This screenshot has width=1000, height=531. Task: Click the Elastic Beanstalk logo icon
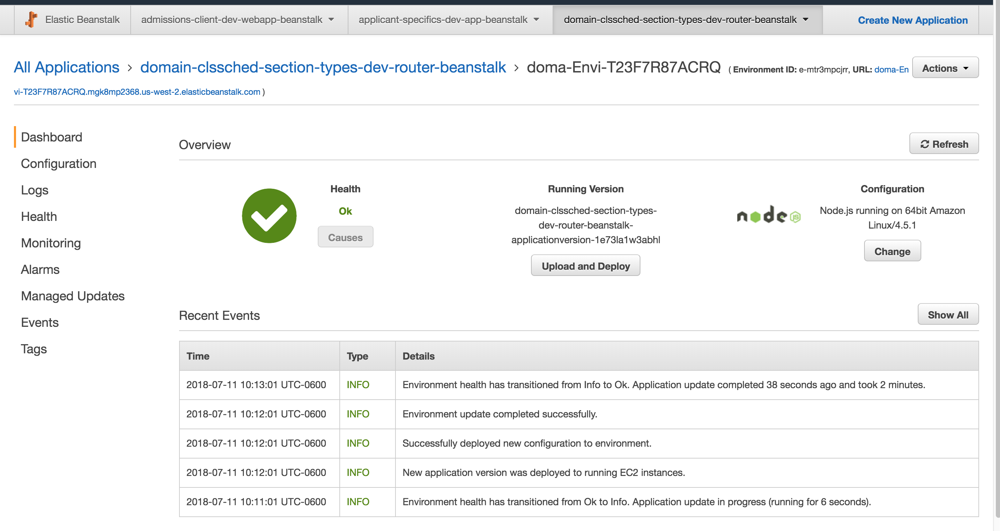tap(31, 20)
